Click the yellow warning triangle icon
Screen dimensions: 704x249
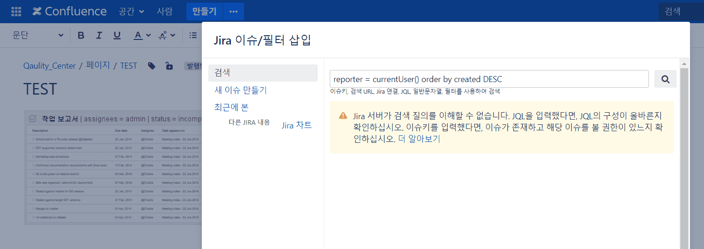click(343, 115)
